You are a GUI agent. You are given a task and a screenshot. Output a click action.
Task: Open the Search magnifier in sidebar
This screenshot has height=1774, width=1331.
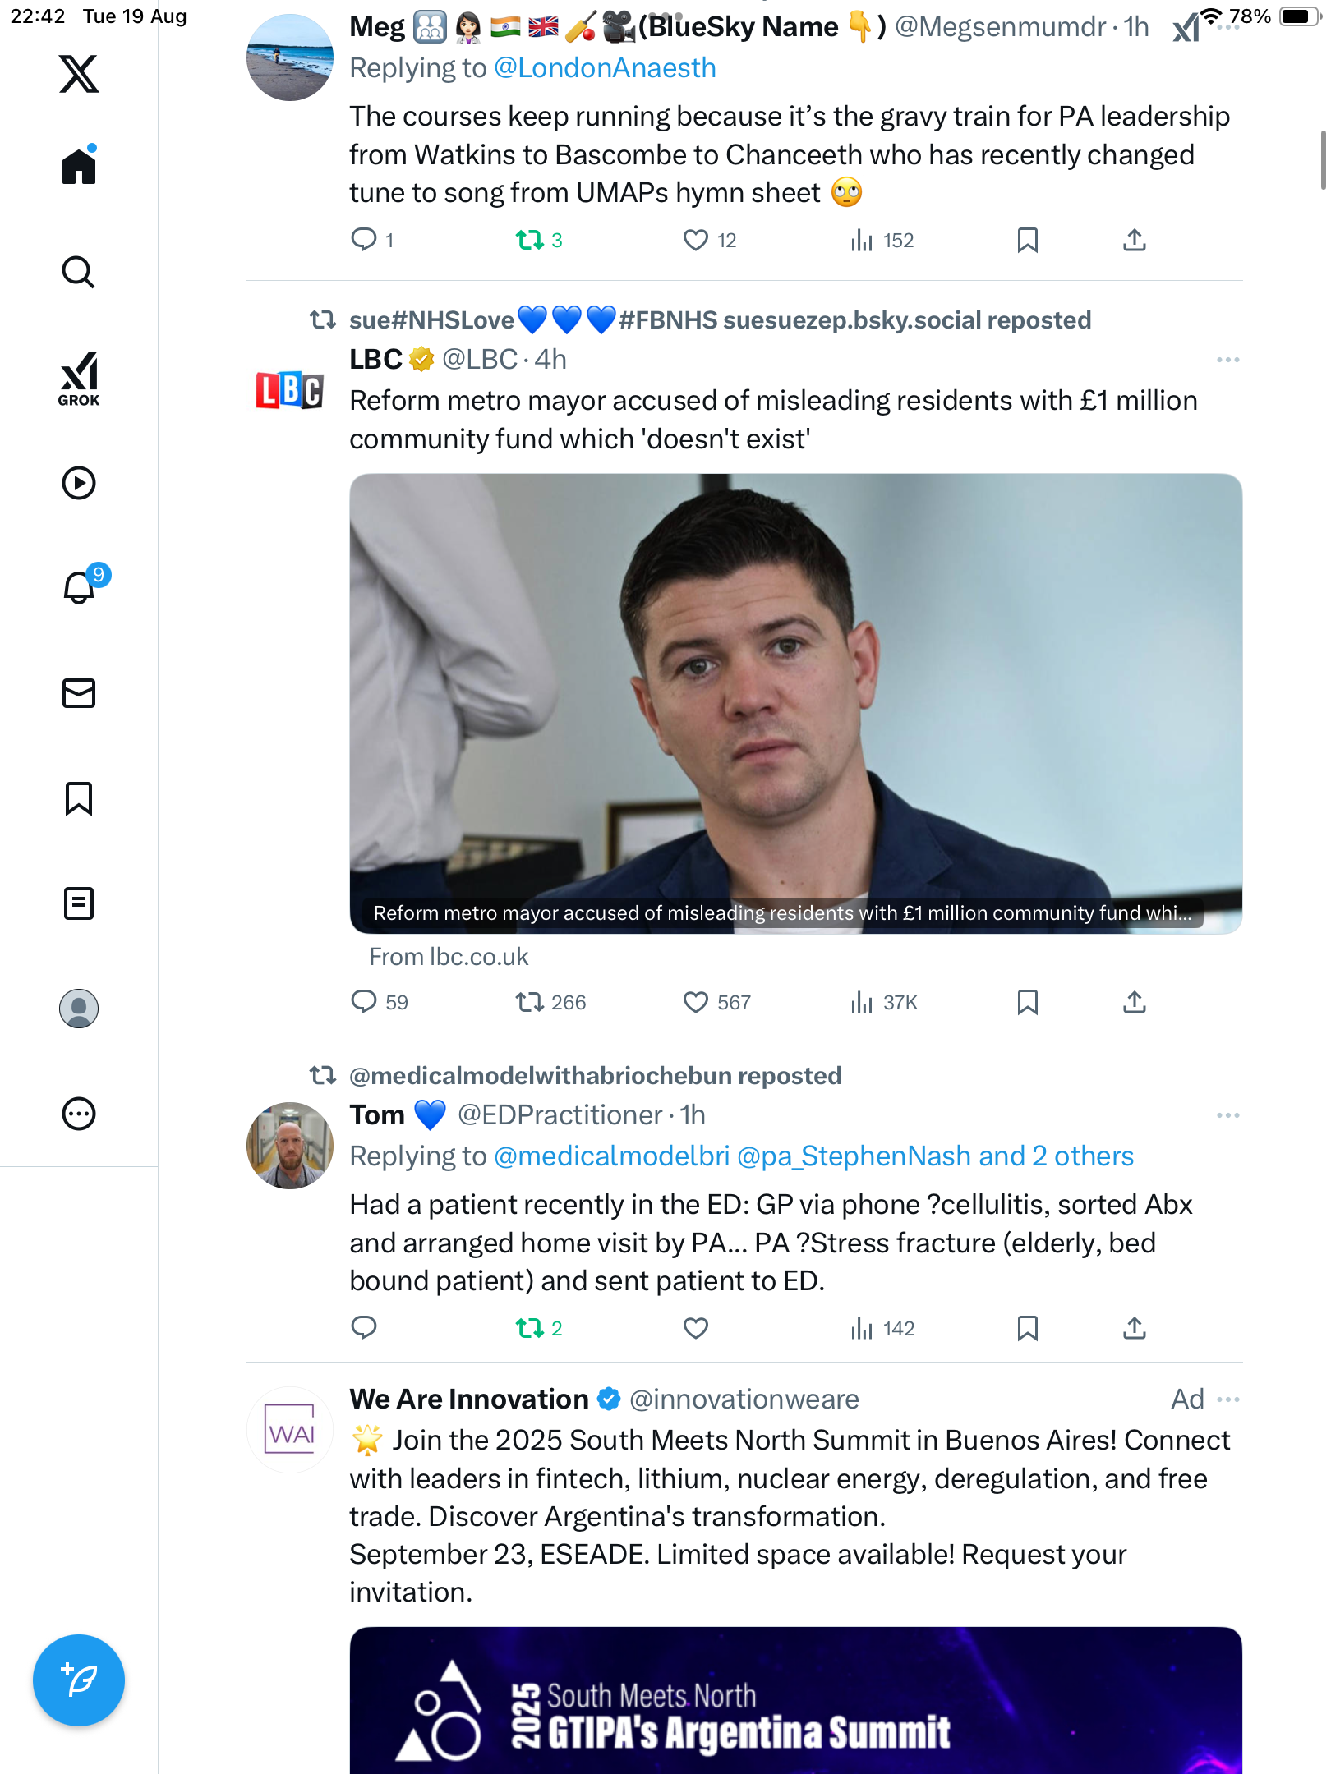click(79, 273)
